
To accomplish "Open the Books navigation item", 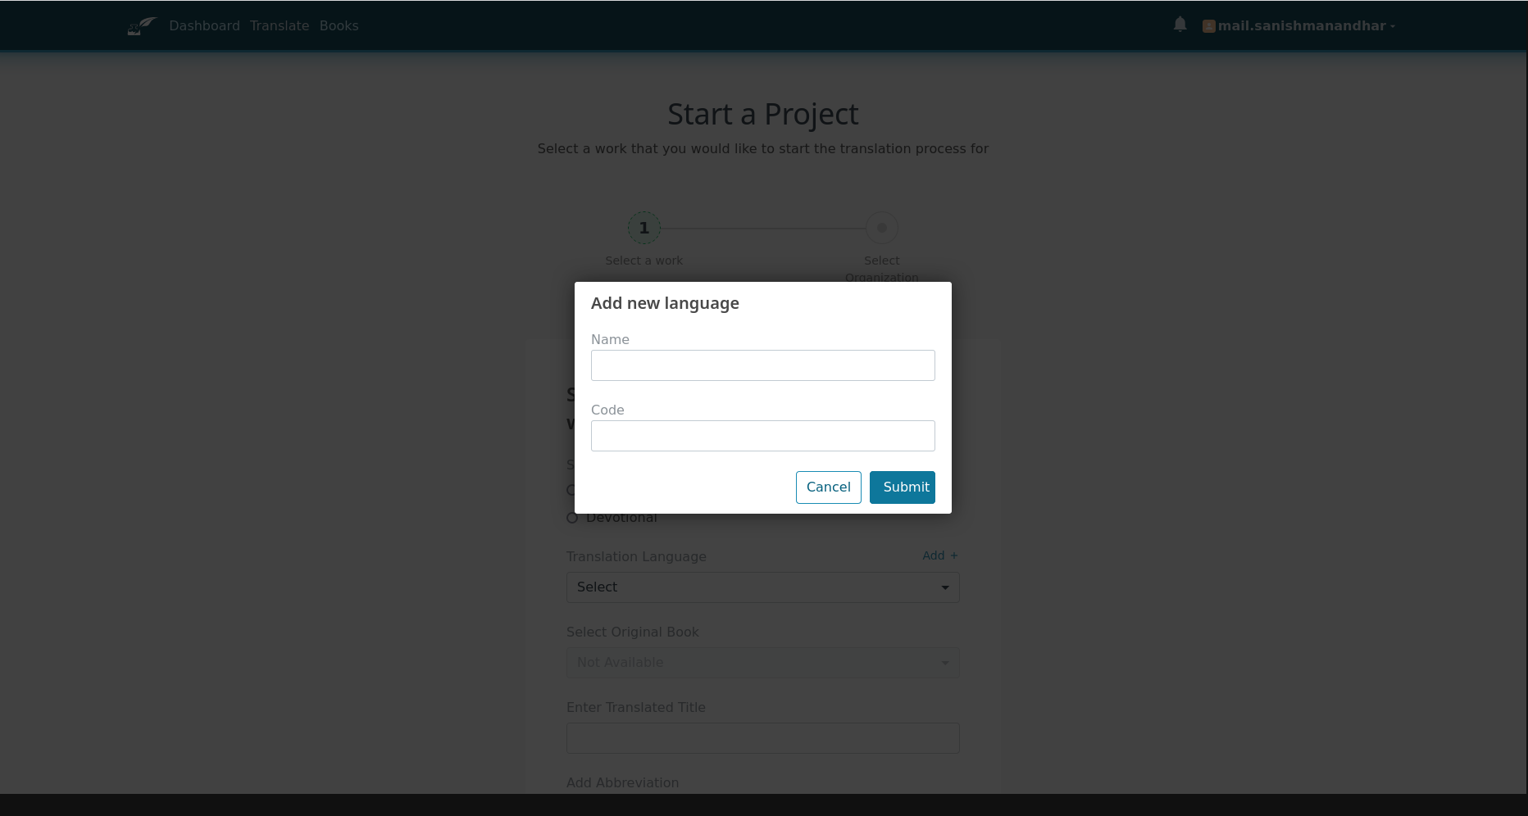I will click(x=339, y=26).
